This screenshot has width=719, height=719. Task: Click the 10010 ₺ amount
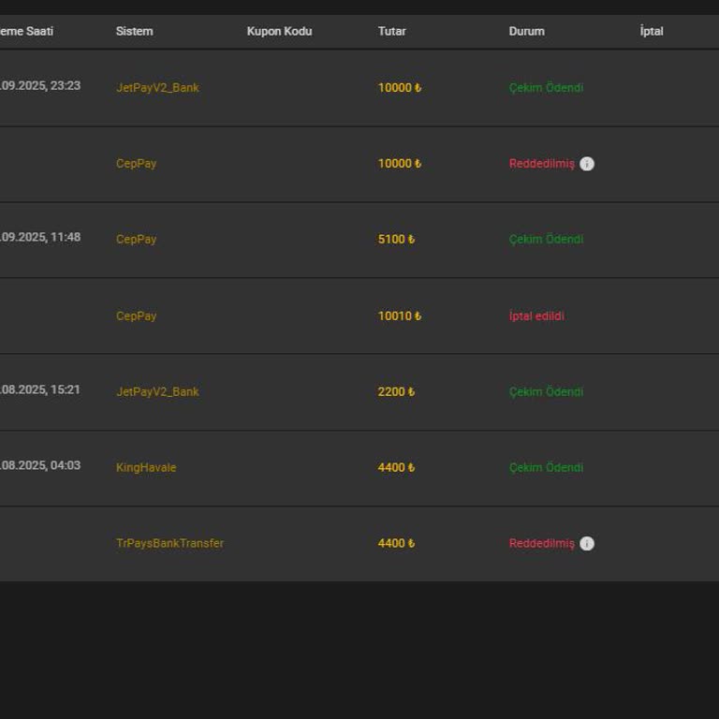pyautogui.click(x=399, y=316)
